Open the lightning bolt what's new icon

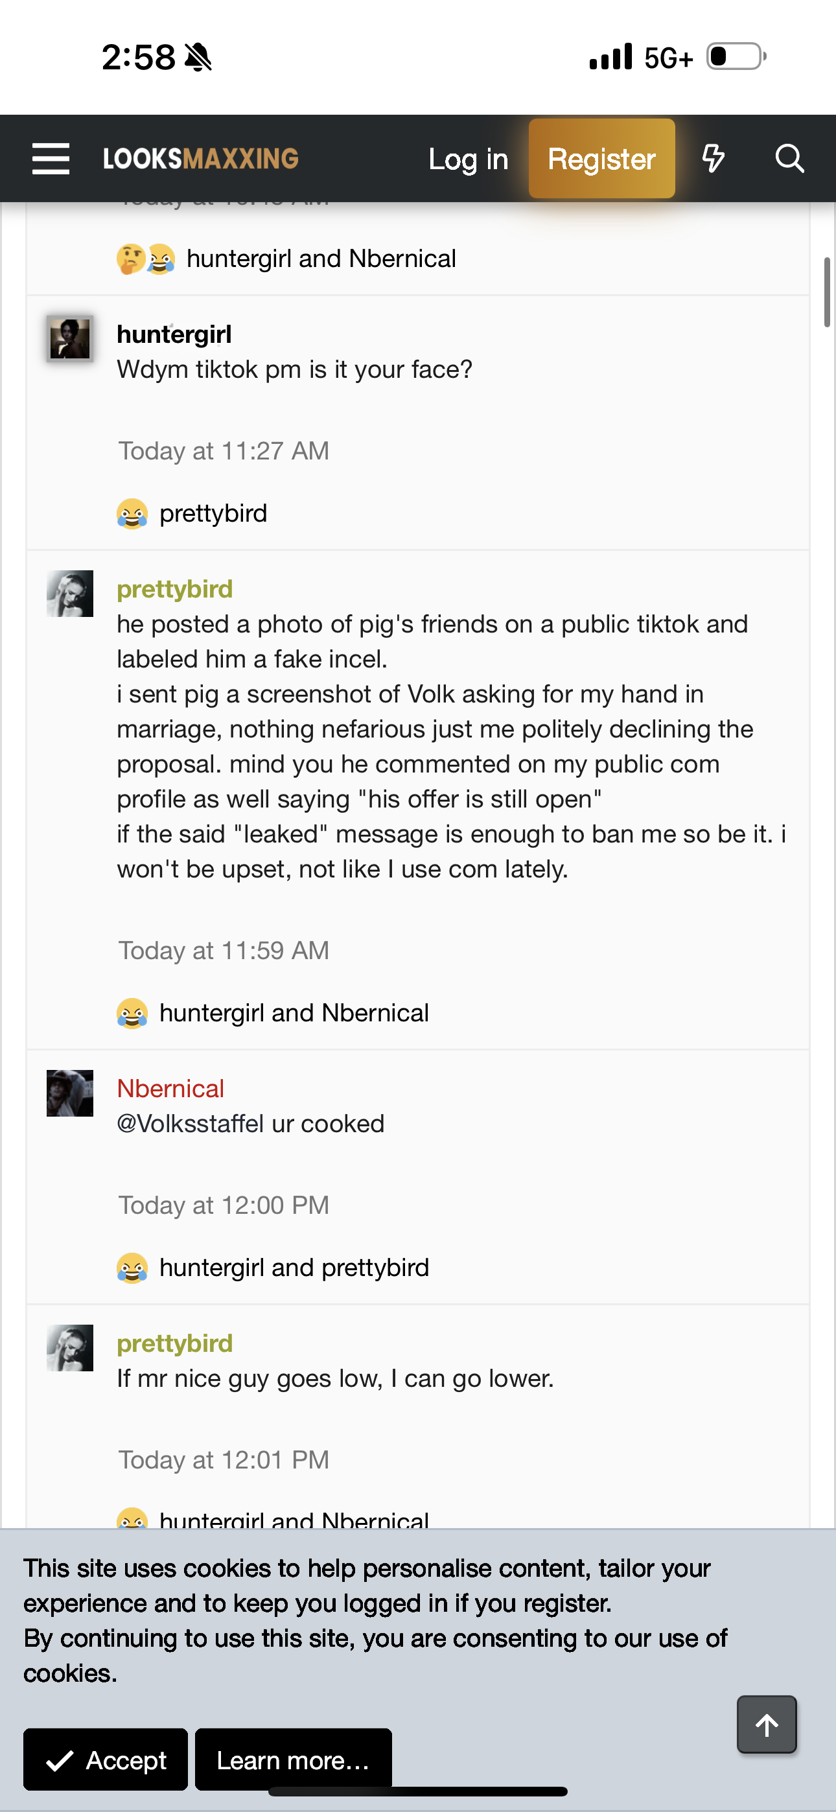713,158
